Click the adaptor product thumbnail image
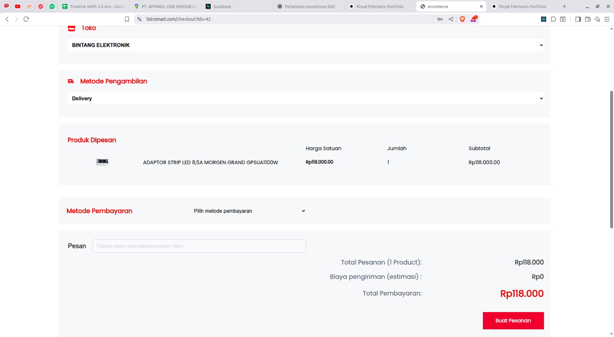The height and width of the screenshot is (337, 614). (102, 162)
